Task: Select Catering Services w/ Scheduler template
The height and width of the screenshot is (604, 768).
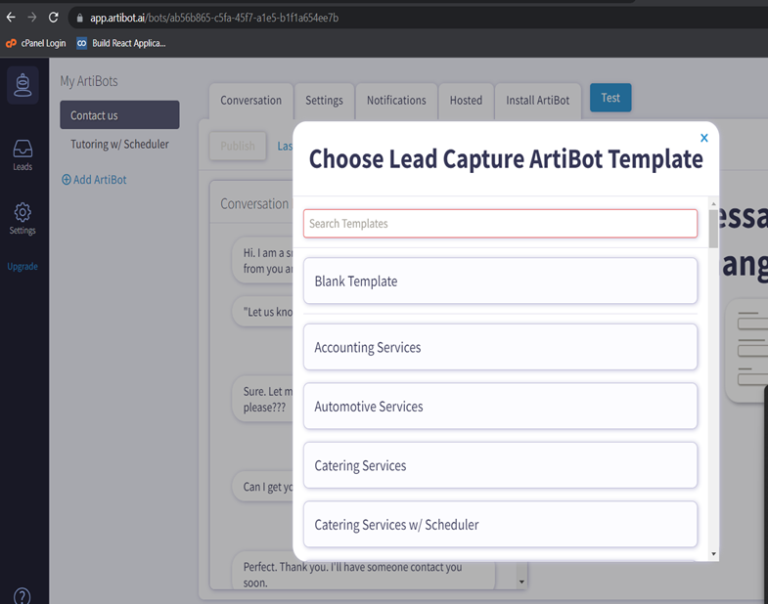Action: pyautogui.click(x=500, y=525)
